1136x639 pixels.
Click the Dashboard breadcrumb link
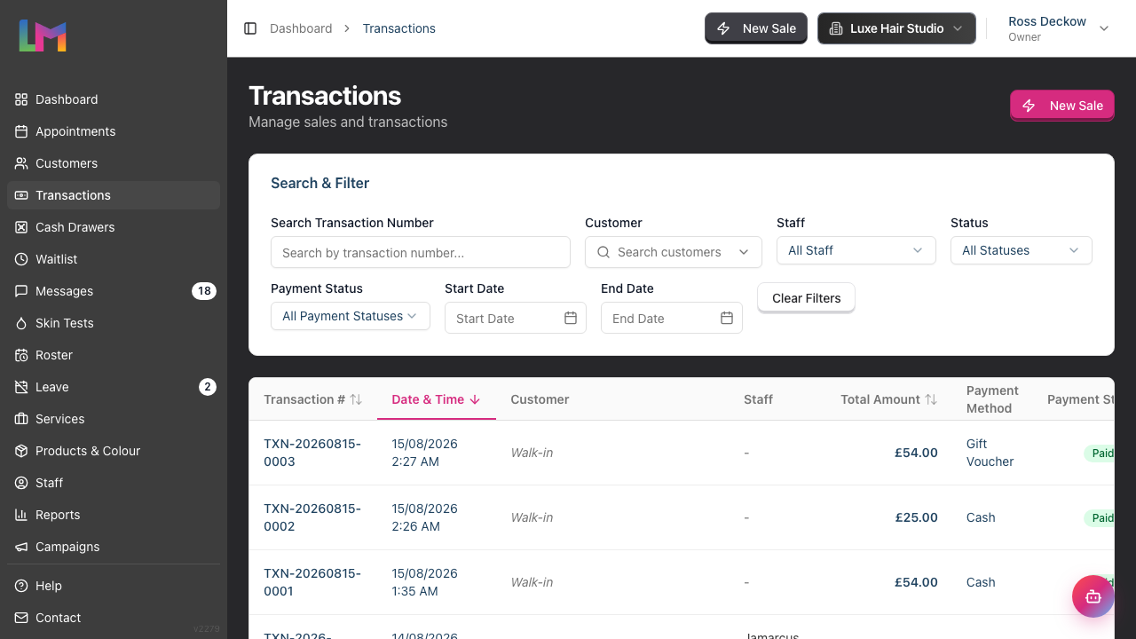(x=301, y=28)
